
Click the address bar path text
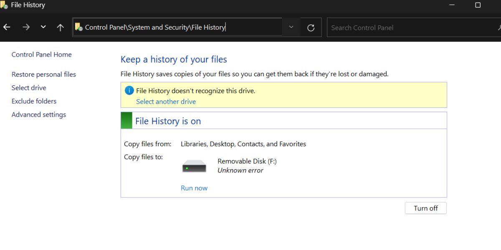155,27
